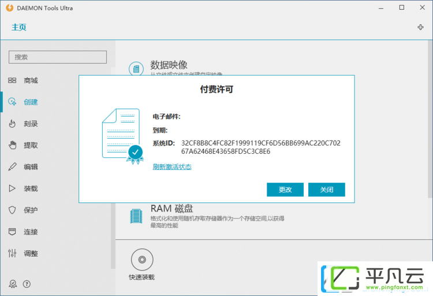Click the license certificate illustration in dialog
This screenshot has width=433, height=296.
[x=123, y=136]
